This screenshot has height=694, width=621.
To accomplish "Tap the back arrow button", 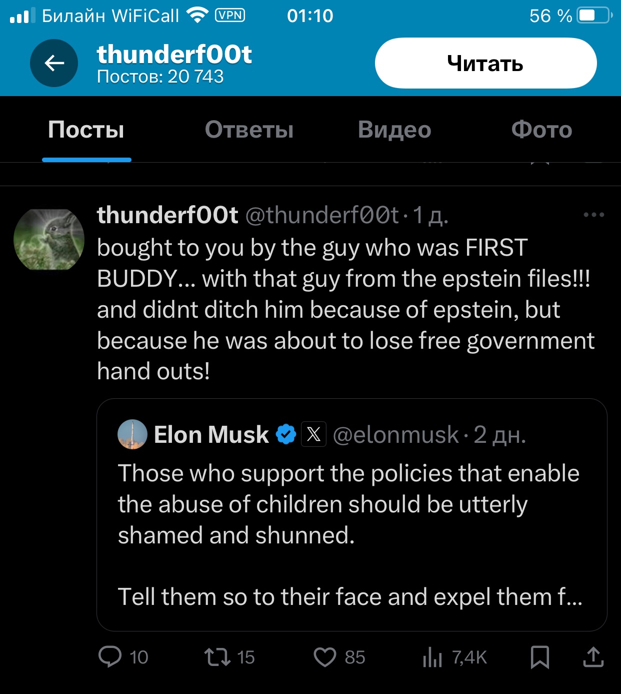I will (x=54, y=63).
